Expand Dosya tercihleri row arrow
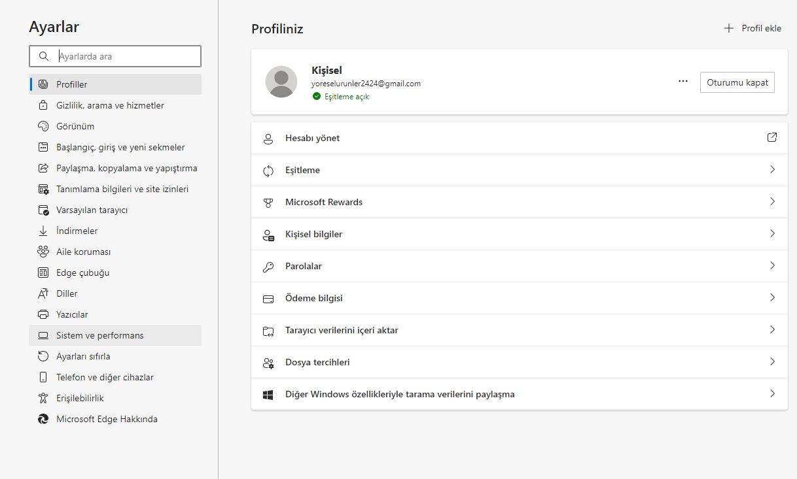797x479 pixels. click(772, 362)
